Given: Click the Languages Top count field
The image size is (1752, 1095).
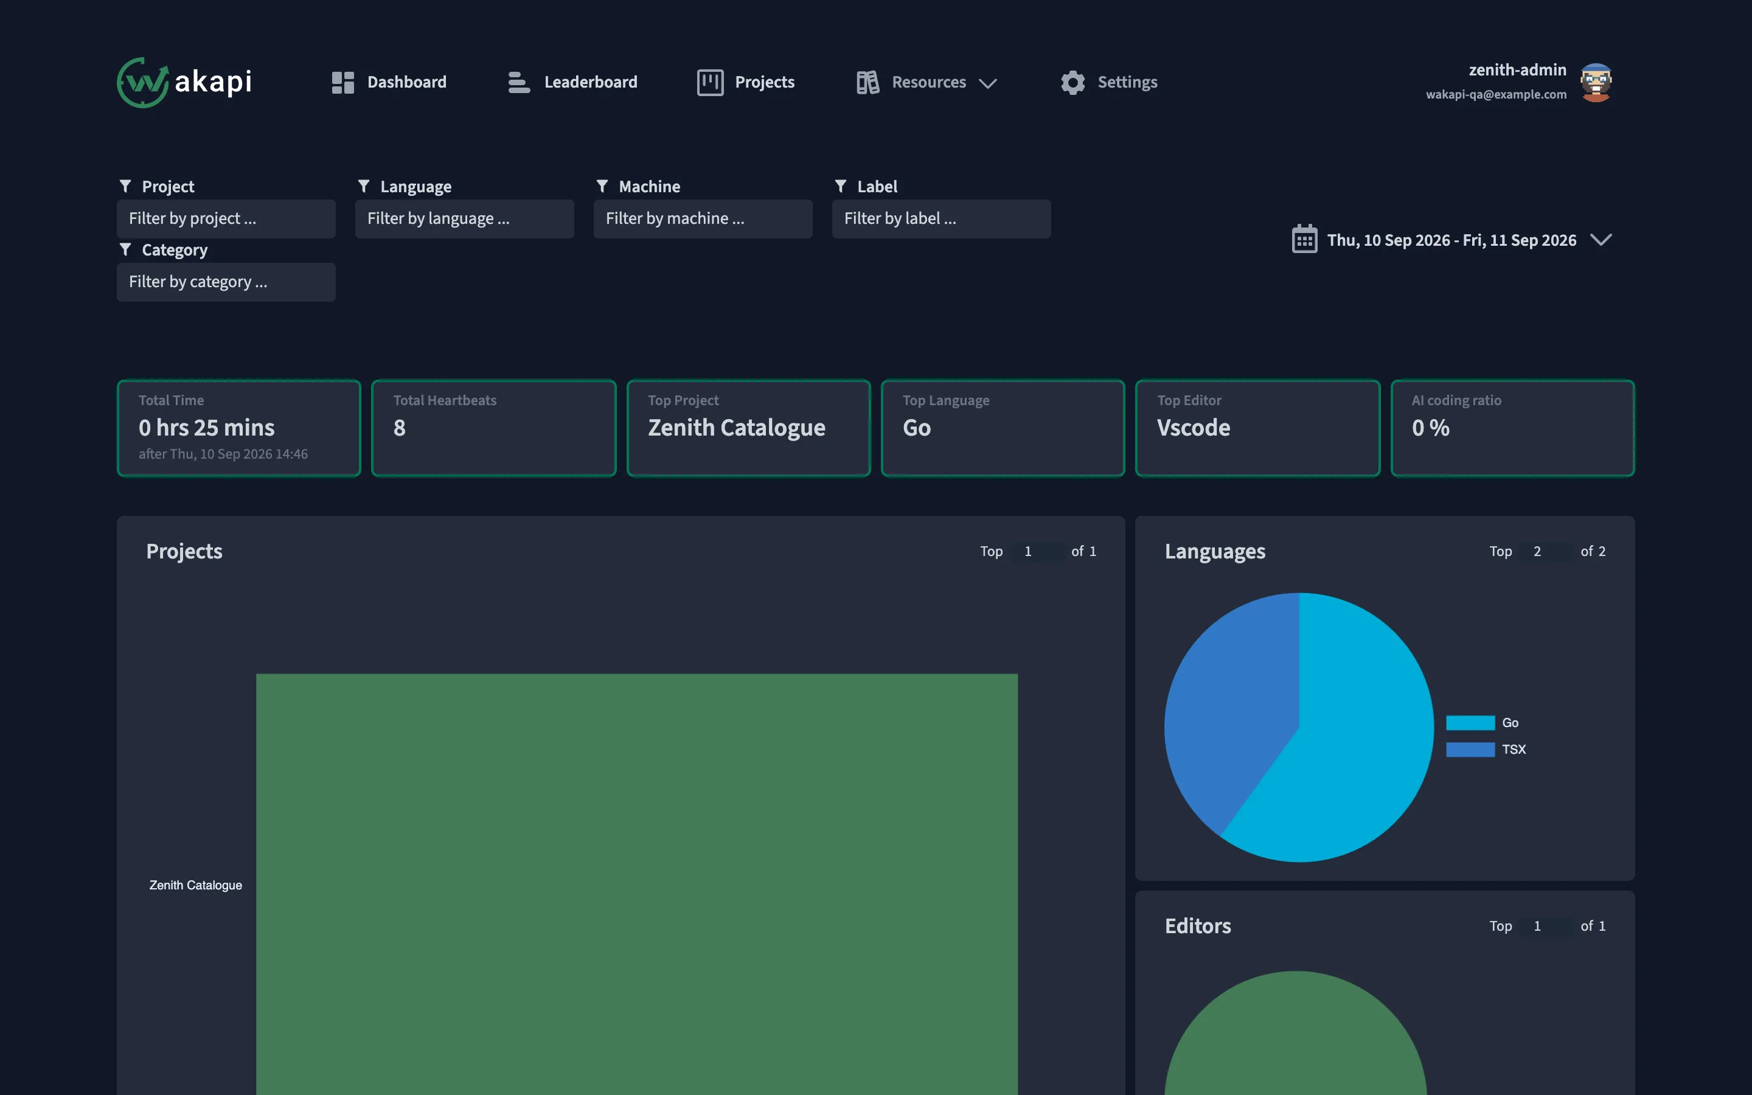Looking at the screenshot, I should click(x=1546, y=551).
